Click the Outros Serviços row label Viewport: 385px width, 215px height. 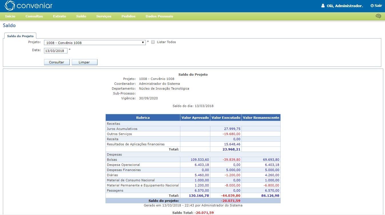119,134
